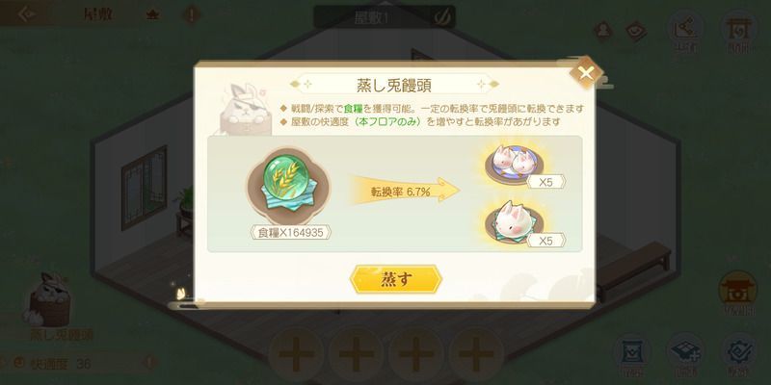Close the 蒸し兎饅頭 dialog
The width and height of the screenshot is (771, 385).
coord(585,74)
